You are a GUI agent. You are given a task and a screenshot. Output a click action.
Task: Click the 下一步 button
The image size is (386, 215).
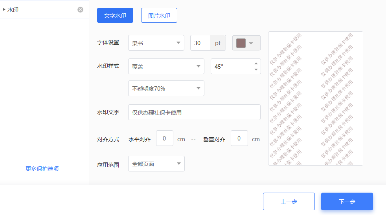(x=347, y=202)
